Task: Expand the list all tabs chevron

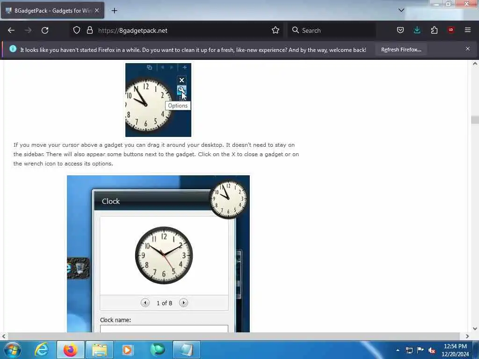Action: pos(401,10)
